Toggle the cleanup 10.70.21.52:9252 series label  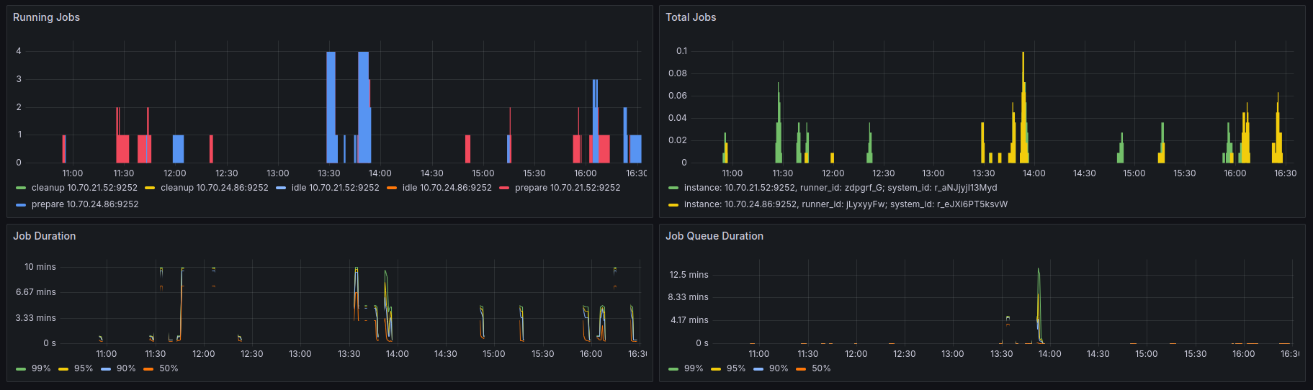point(84,188)
